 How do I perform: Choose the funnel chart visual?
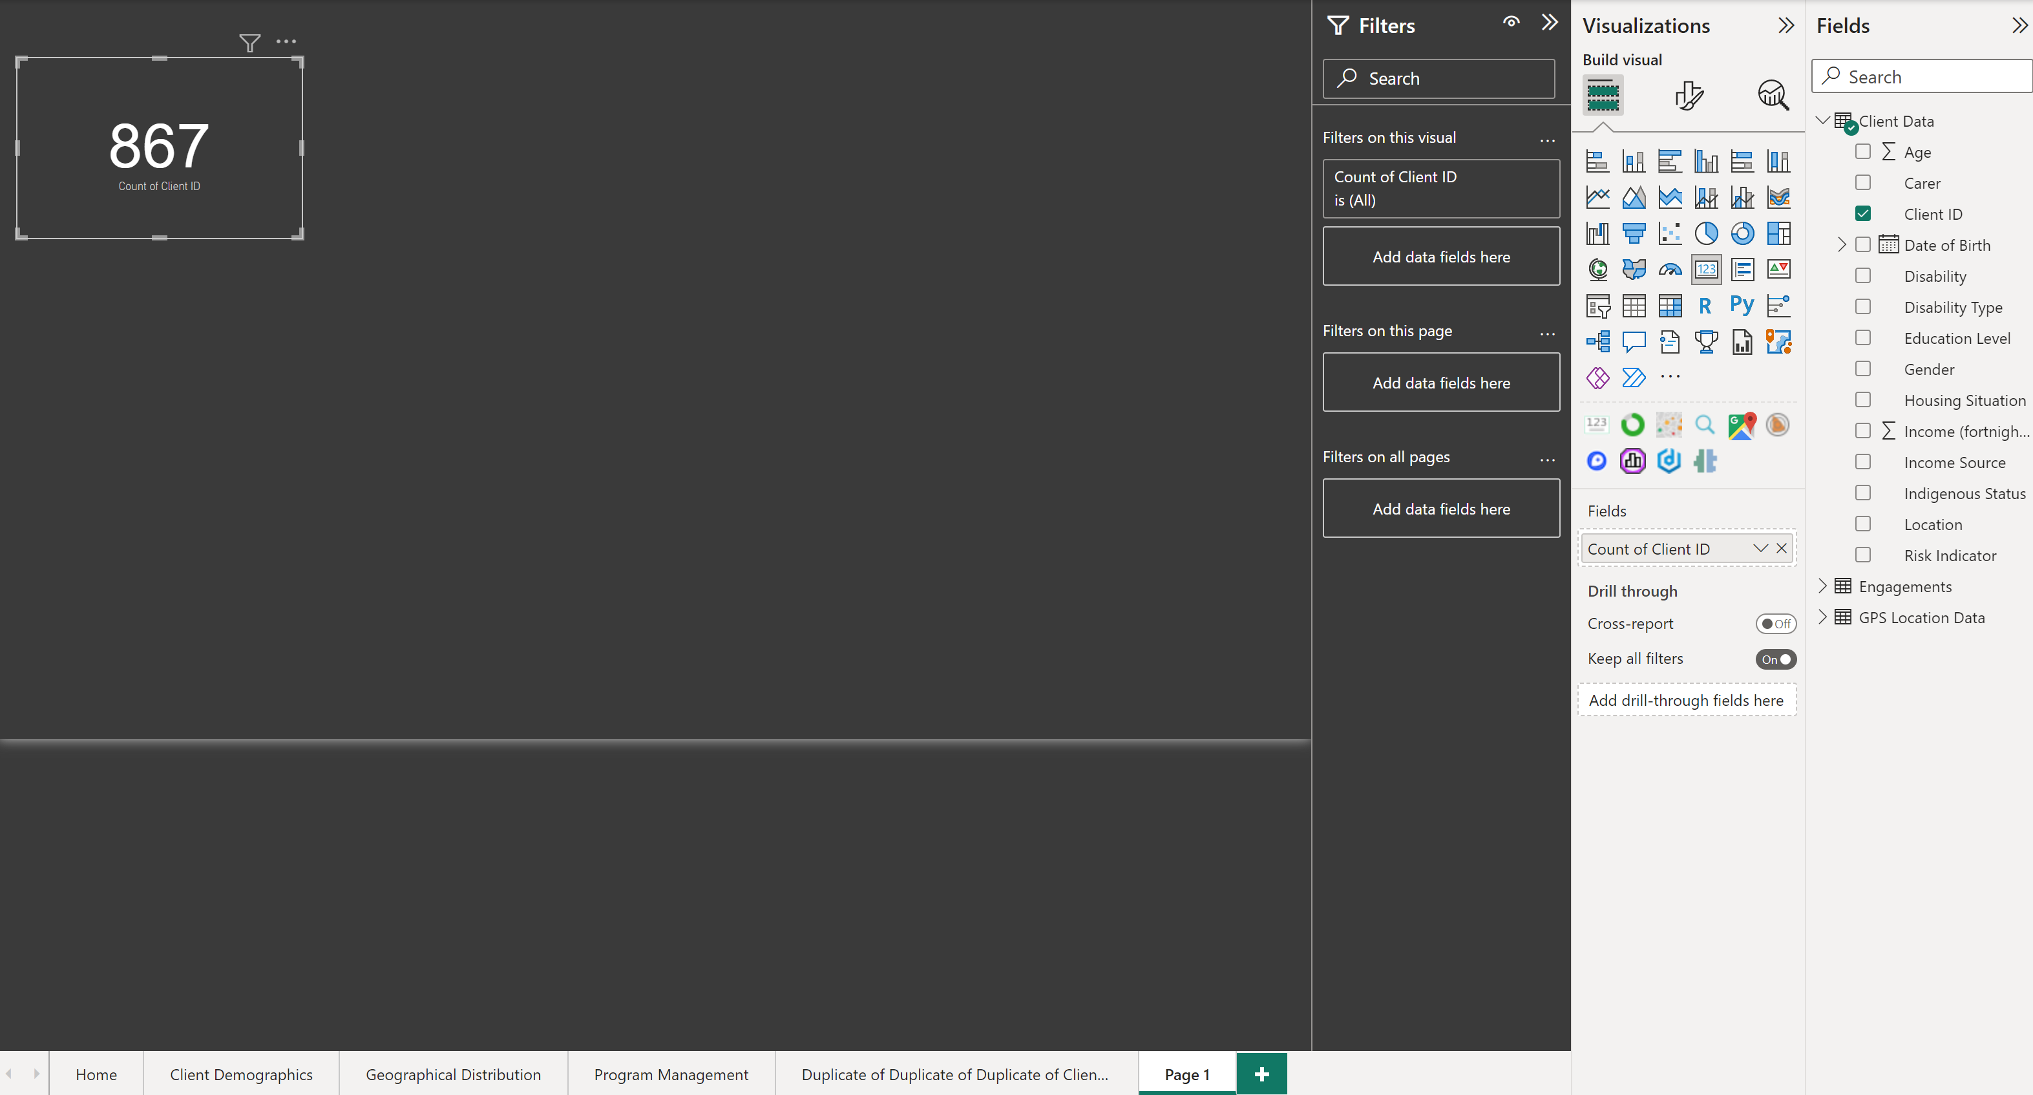[1634, 233]
